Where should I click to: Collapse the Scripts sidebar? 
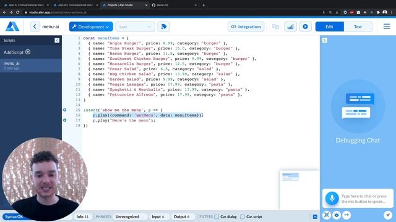coord(57,41)
